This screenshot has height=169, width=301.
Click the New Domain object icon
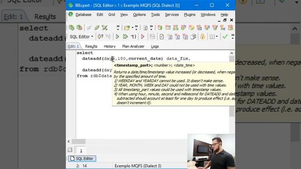pyautogui.click(x=160, y=28)
